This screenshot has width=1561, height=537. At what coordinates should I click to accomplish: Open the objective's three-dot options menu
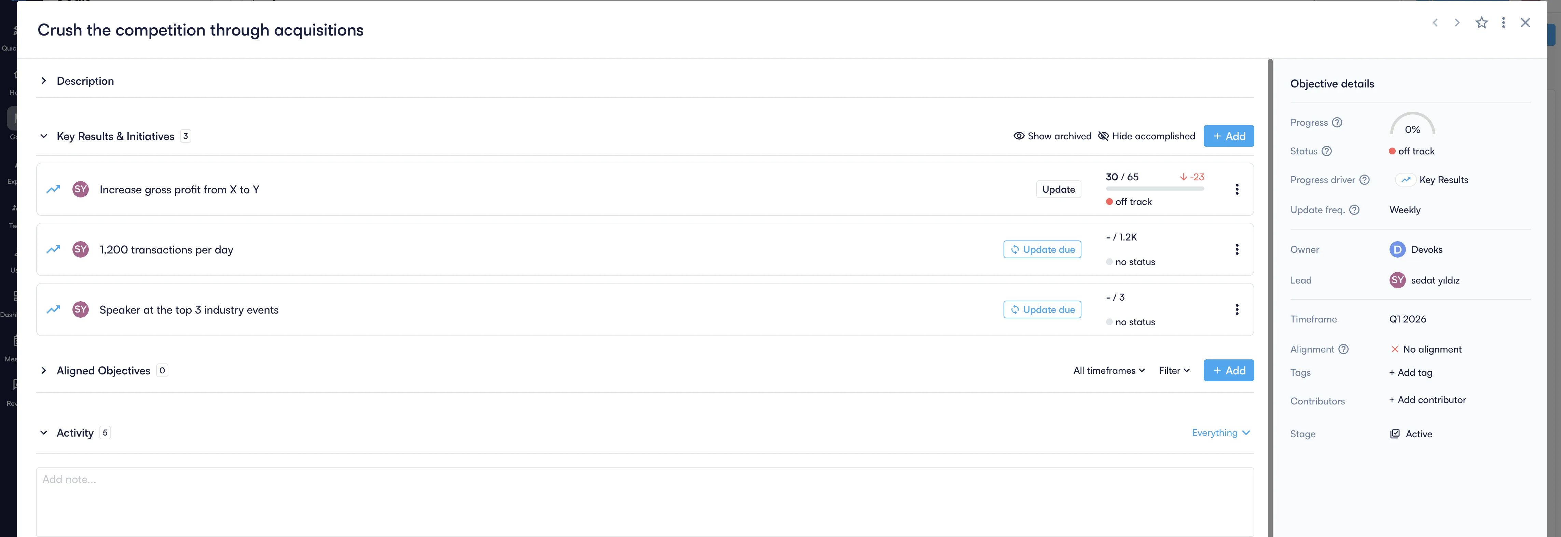1503,23
